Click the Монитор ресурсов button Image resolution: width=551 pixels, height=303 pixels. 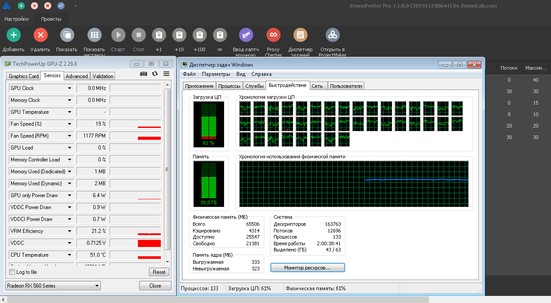point(308,268)
